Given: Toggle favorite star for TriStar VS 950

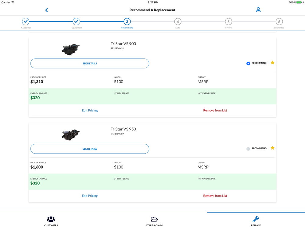Looking at the screenshot, I should click(272, 148).
